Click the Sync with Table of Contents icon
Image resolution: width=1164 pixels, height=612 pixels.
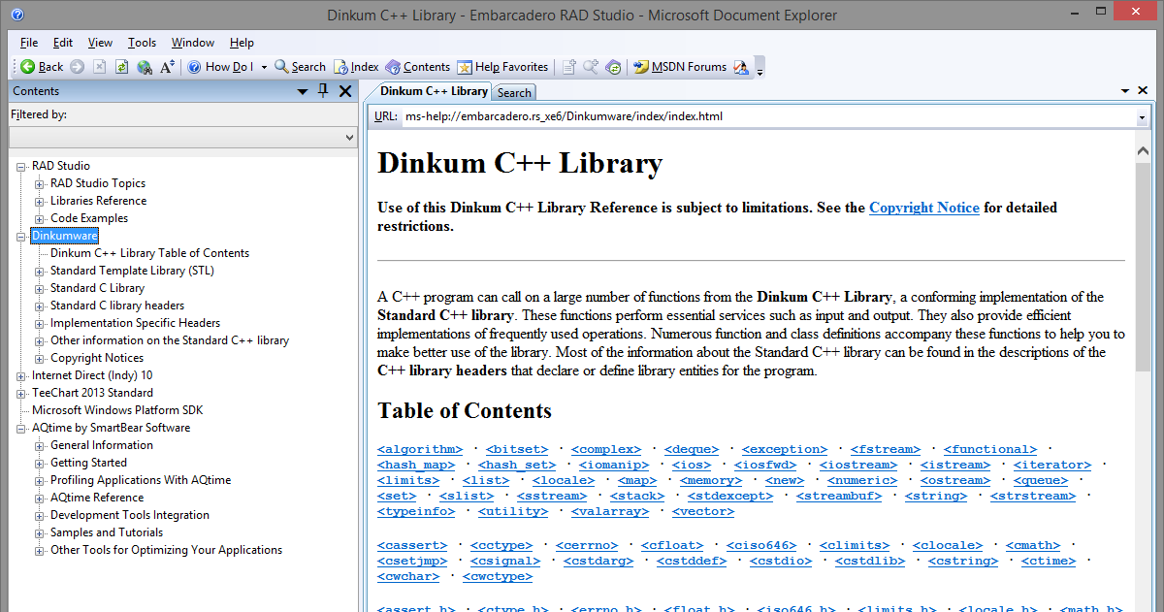[613, 67]
